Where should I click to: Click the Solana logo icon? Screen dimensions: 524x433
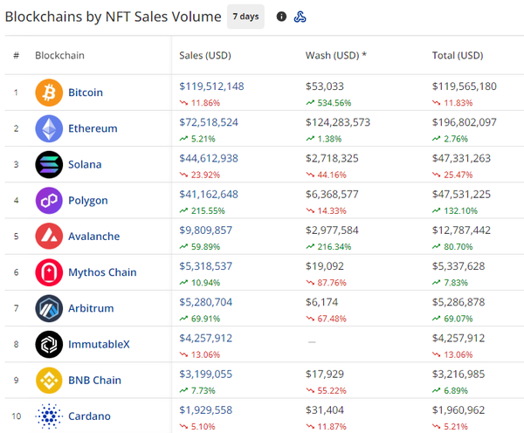[49, 164]
